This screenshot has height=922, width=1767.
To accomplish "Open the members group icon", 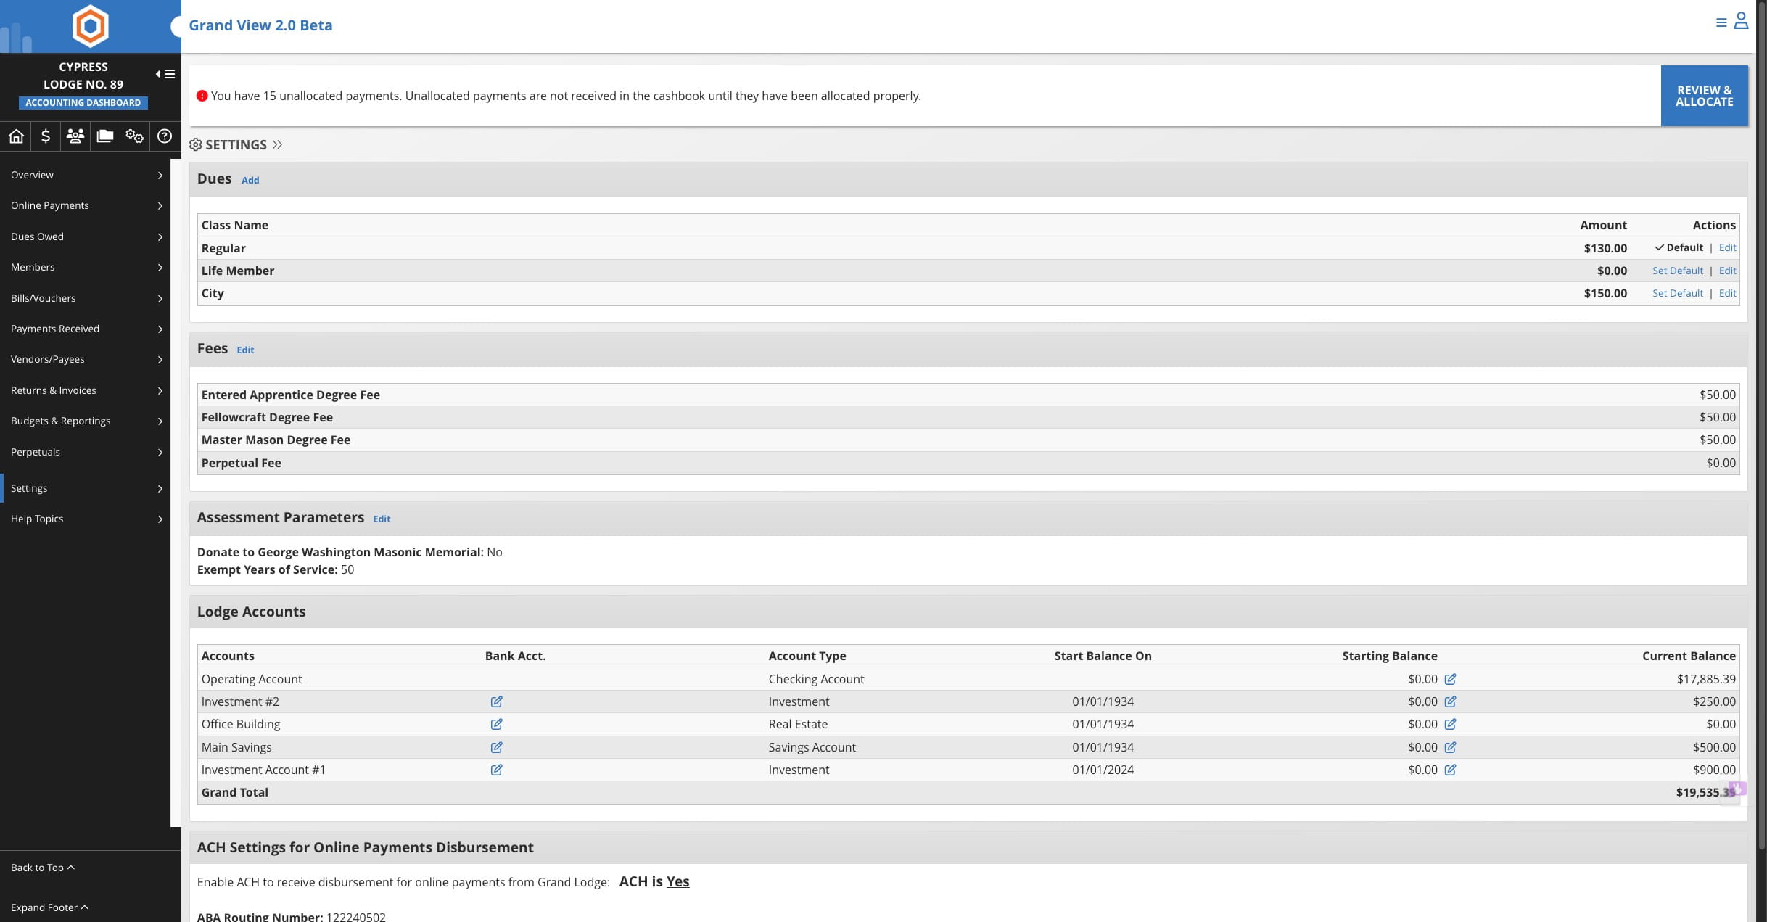I will (x=75, y=136).
